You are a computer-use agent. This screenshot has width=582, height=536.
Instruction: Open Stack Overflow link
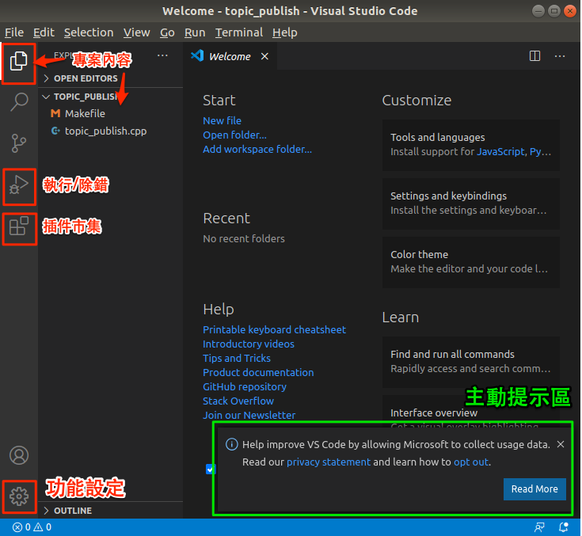tap(238, 401)
